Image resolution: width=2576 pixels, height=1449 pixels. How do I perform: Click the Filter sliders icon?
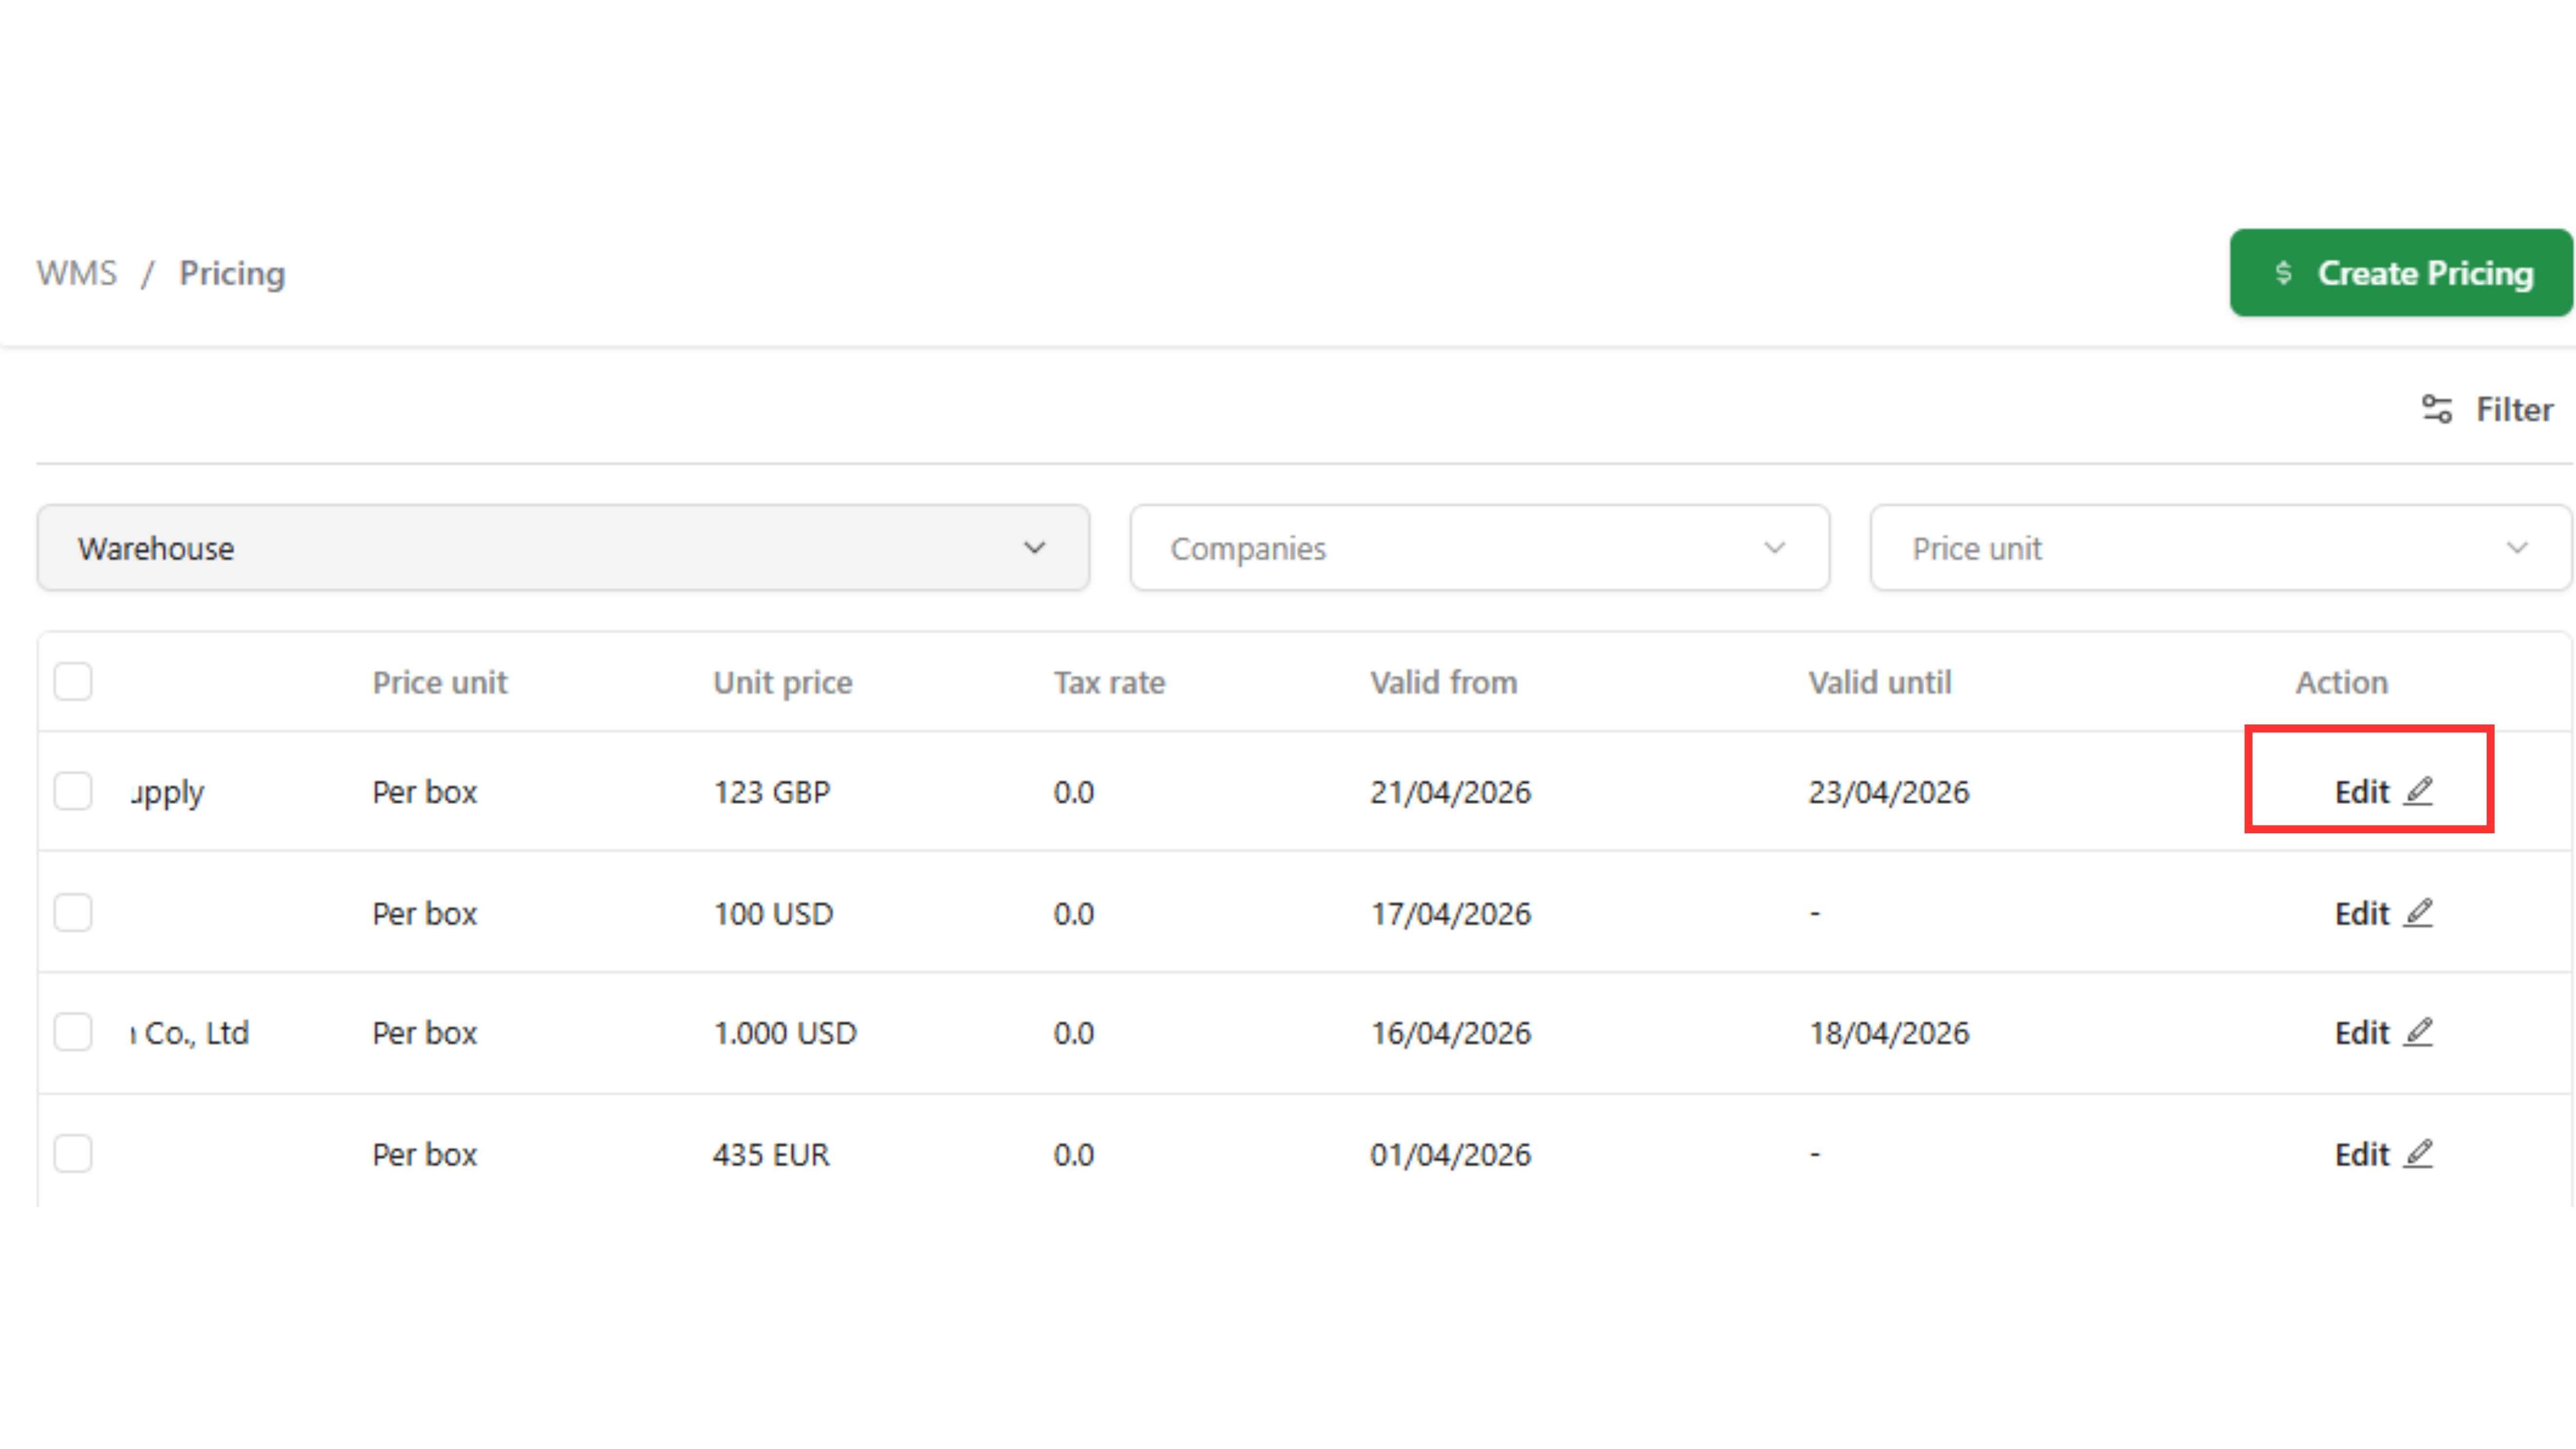click(x=2436, y=409)
